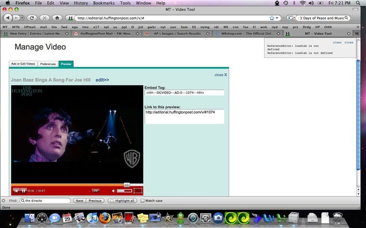Open Microsoft Word from the Dock

point(269,218)
